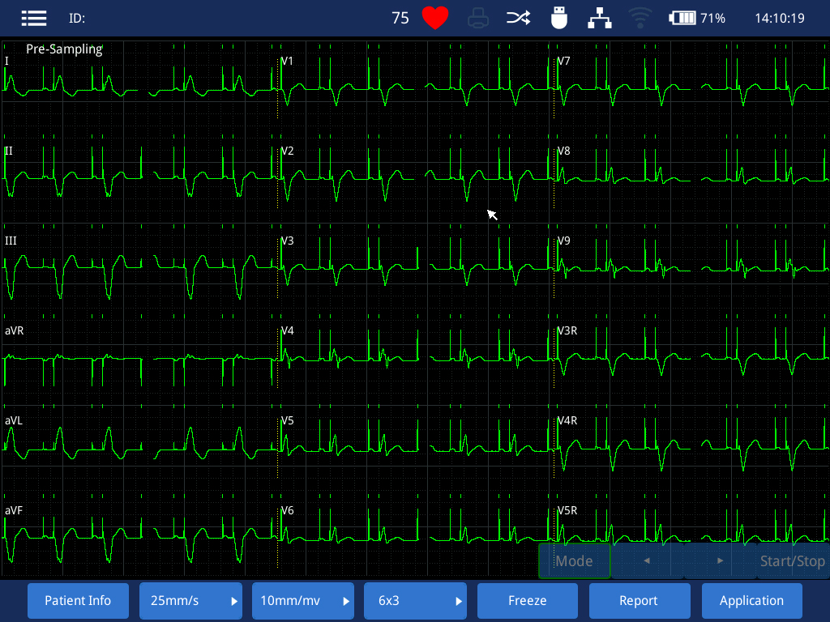Select the V3 lead label
This screenshot has height=622, width=830.
click(287, 241)
